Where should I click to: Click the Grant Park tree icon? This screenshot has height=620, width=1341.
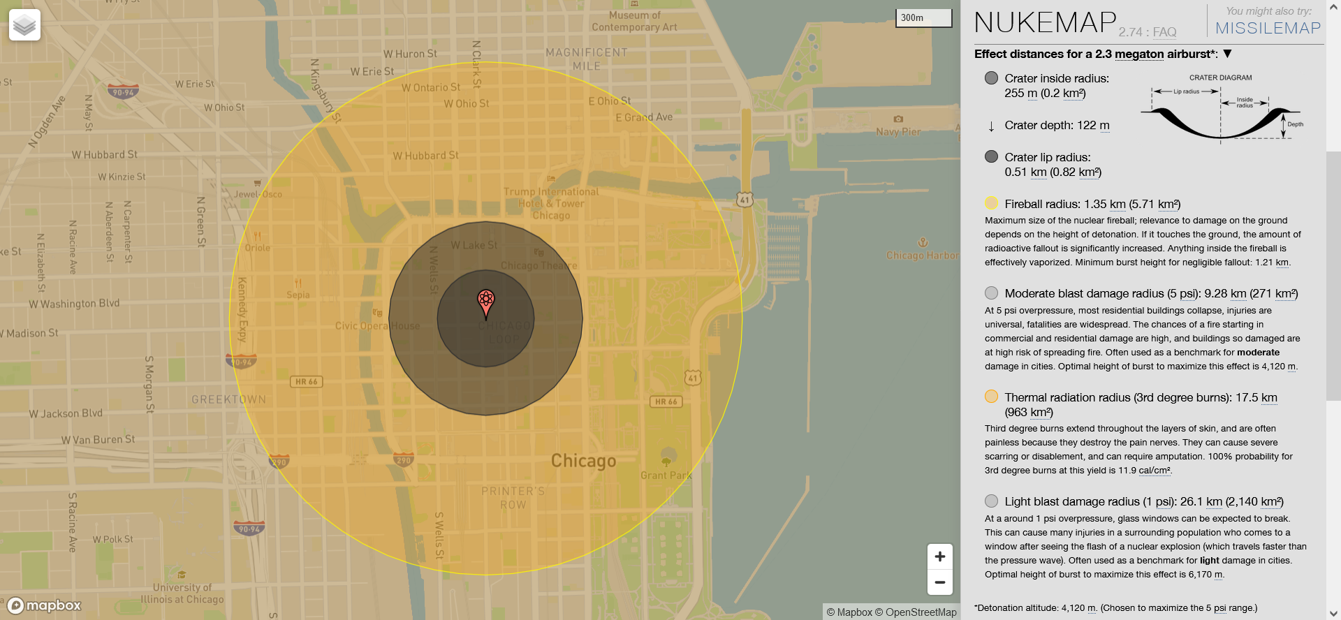pos(668,458)
